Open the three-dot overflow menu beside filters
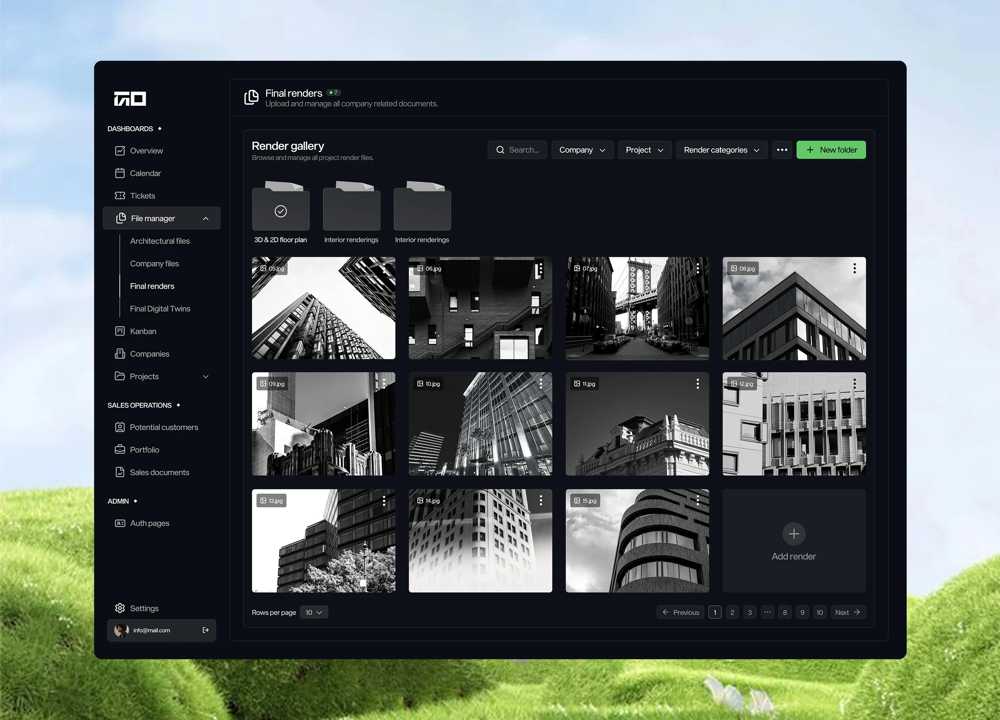Screen dimensions: 1000x720 pos(782,150)
